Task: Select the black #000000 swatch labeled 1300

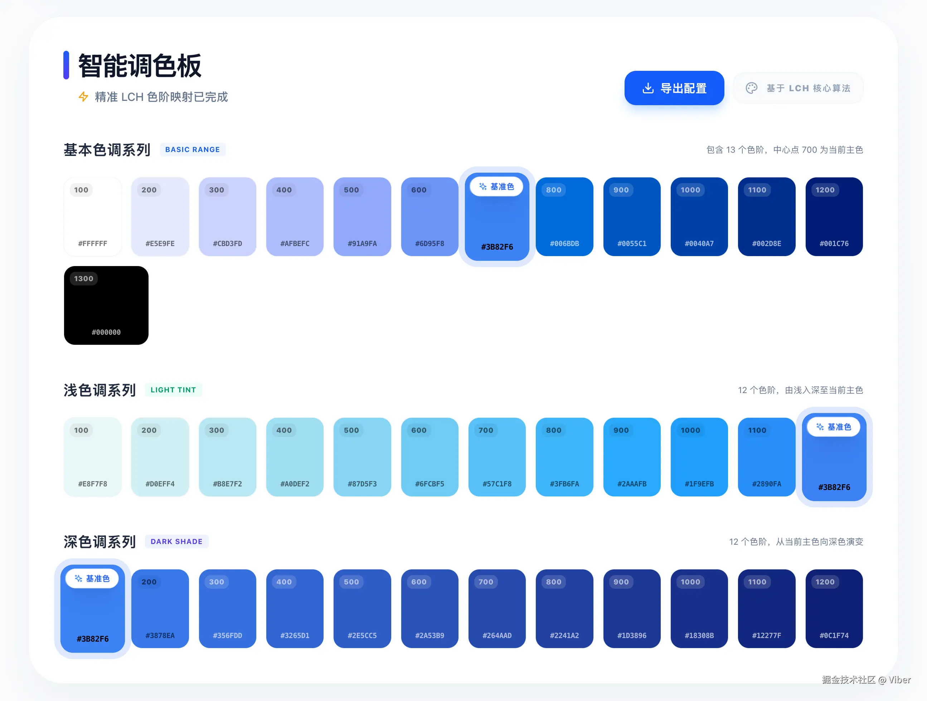Action: [x=106, y=305]
